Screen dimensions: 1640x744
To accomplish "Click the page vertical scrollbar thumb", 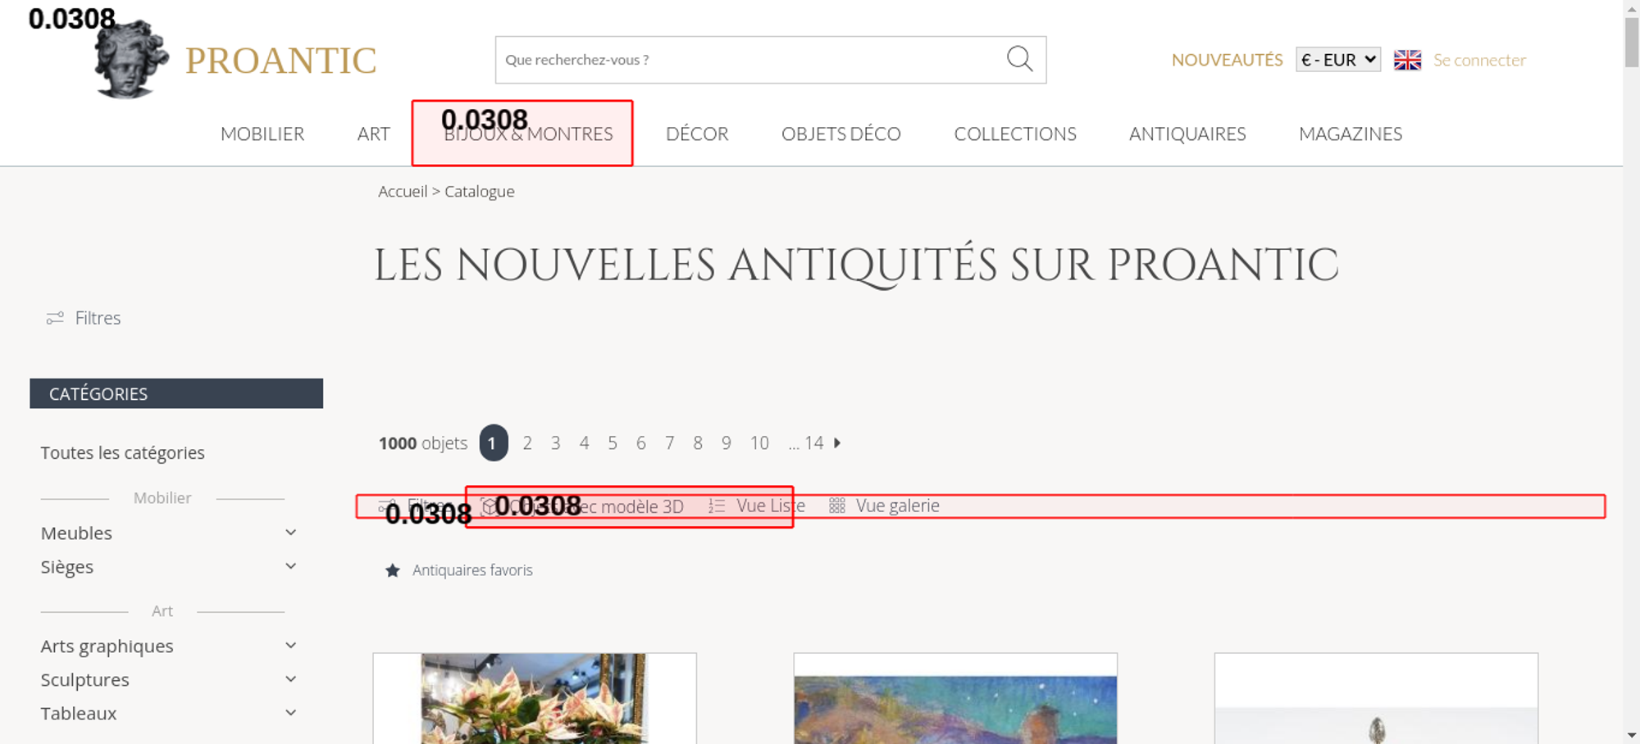I will pos(1632,41).
